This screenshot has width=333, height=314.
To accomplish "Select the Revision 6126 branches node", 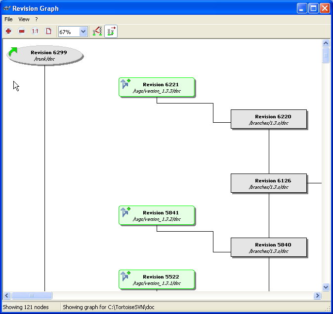I will click(x=269, y=183).
